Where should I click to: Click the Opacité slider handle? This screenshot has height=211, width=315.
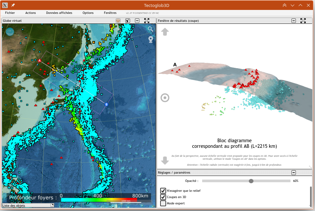coord(251,181)
